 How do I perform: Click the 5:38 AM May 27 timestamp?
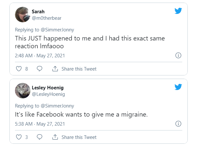coord(40,124)
